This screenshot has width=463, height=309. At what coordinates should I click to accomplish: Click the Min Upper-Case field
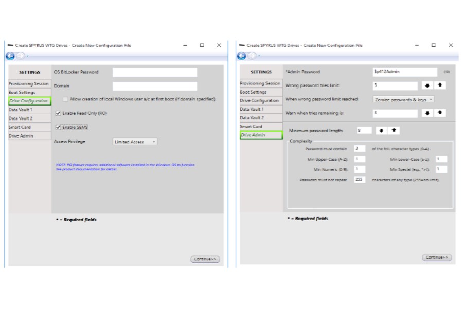point(360,159)
